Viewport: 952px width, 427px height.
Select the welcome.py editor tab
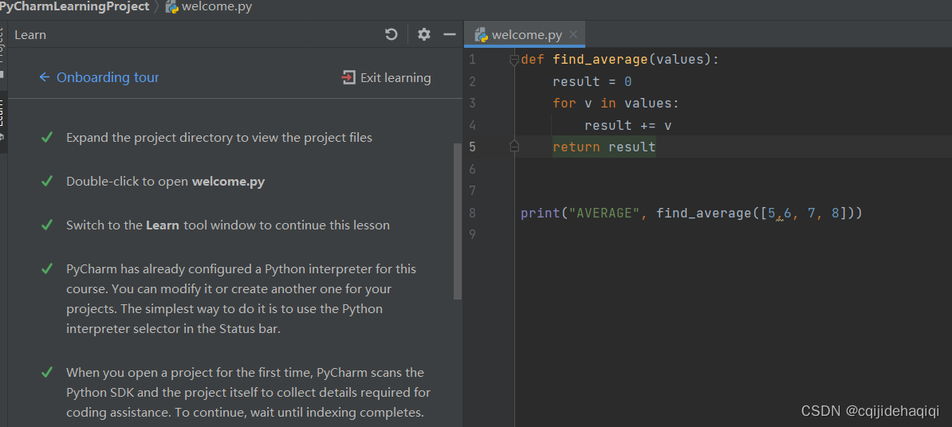525,34
